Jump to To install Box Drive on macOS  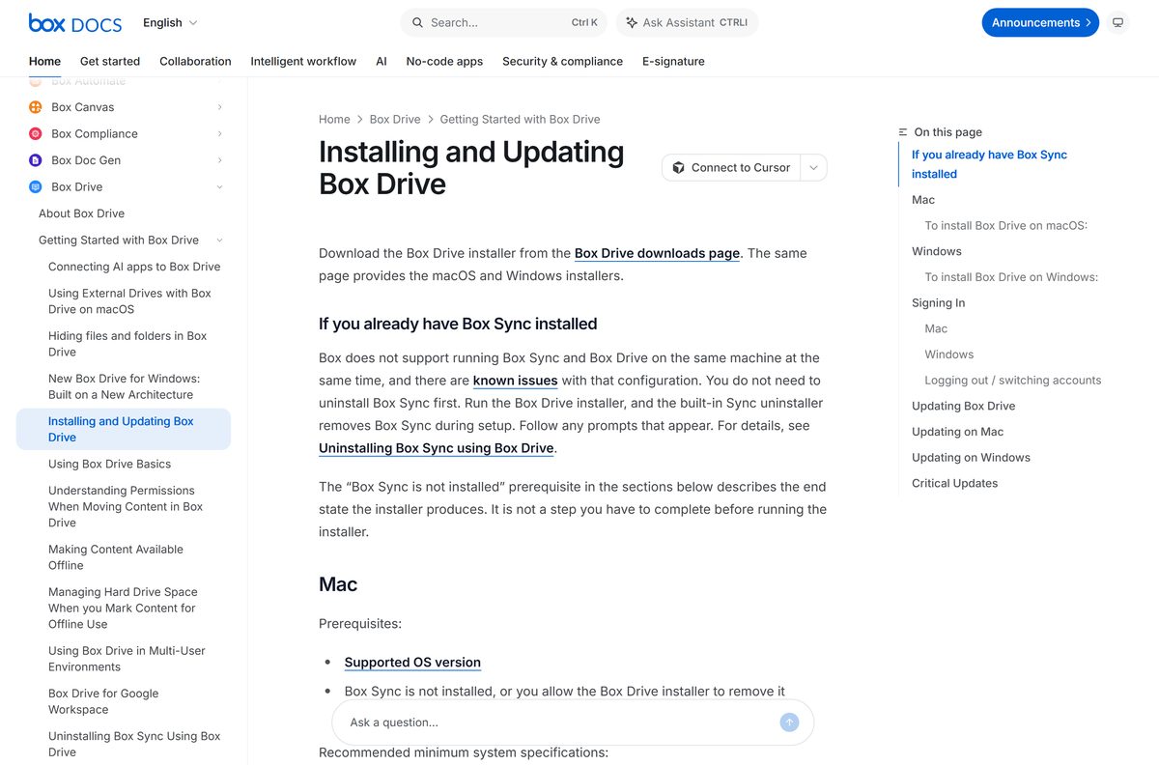[x=1005, y=226]
